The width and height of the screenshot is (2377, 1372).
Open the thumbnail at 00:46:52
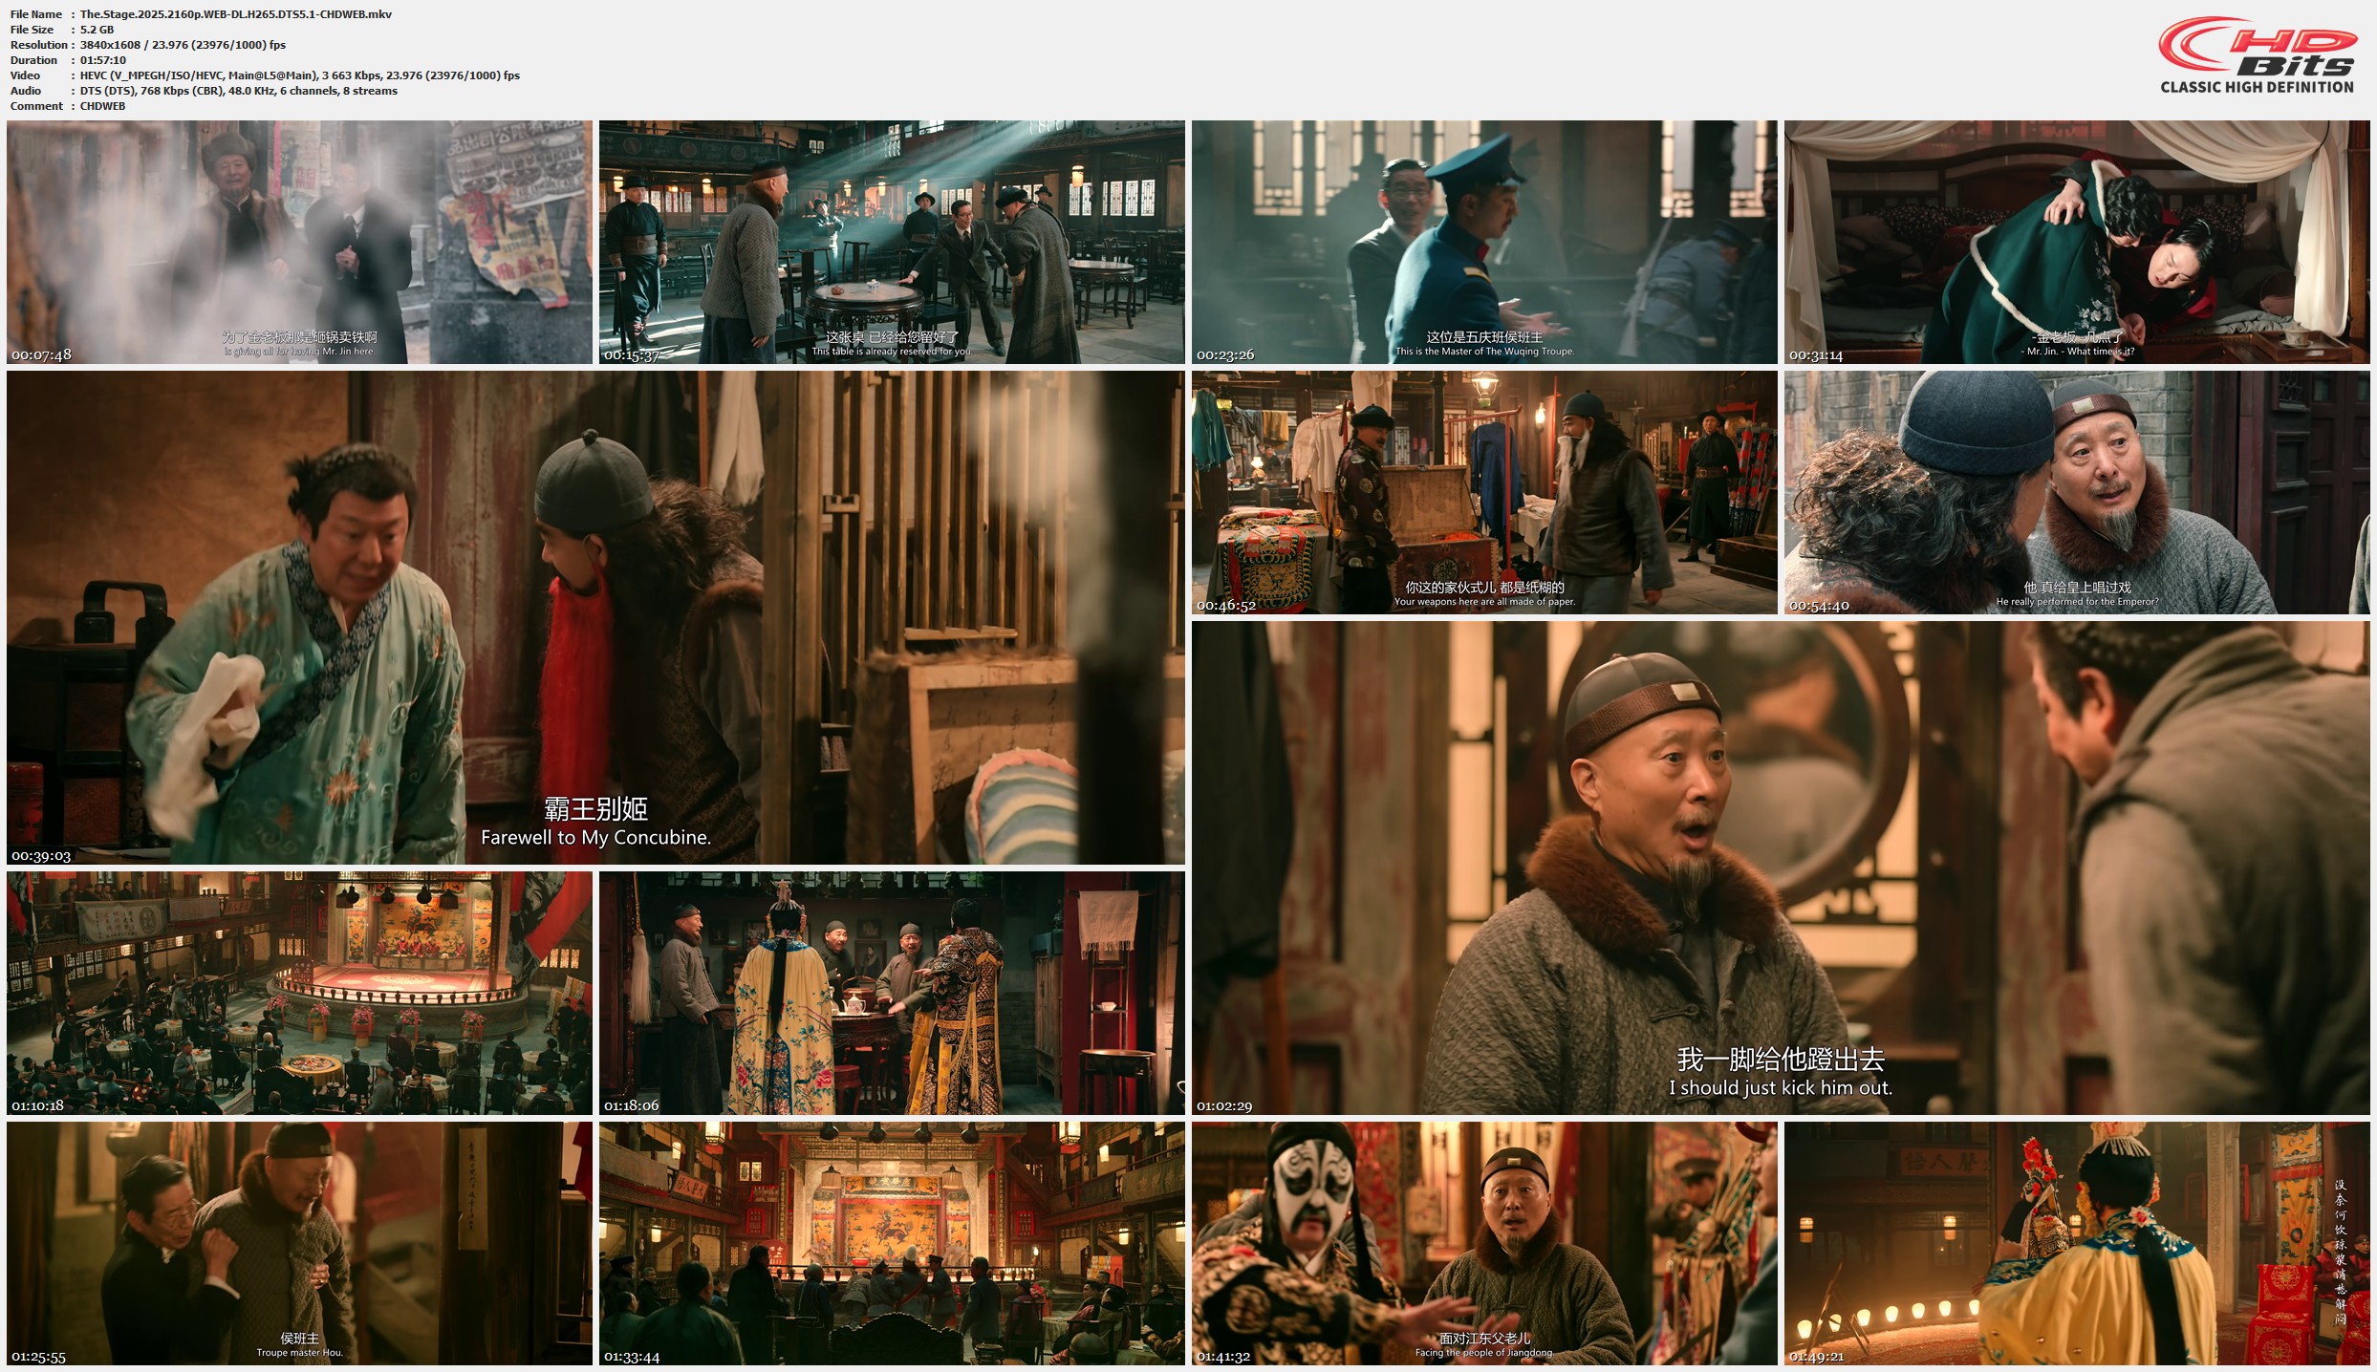(x=1484, y=492)
